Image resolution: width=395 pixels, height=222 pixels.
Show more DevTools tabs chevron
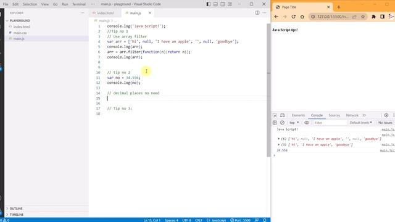[364, 115]
